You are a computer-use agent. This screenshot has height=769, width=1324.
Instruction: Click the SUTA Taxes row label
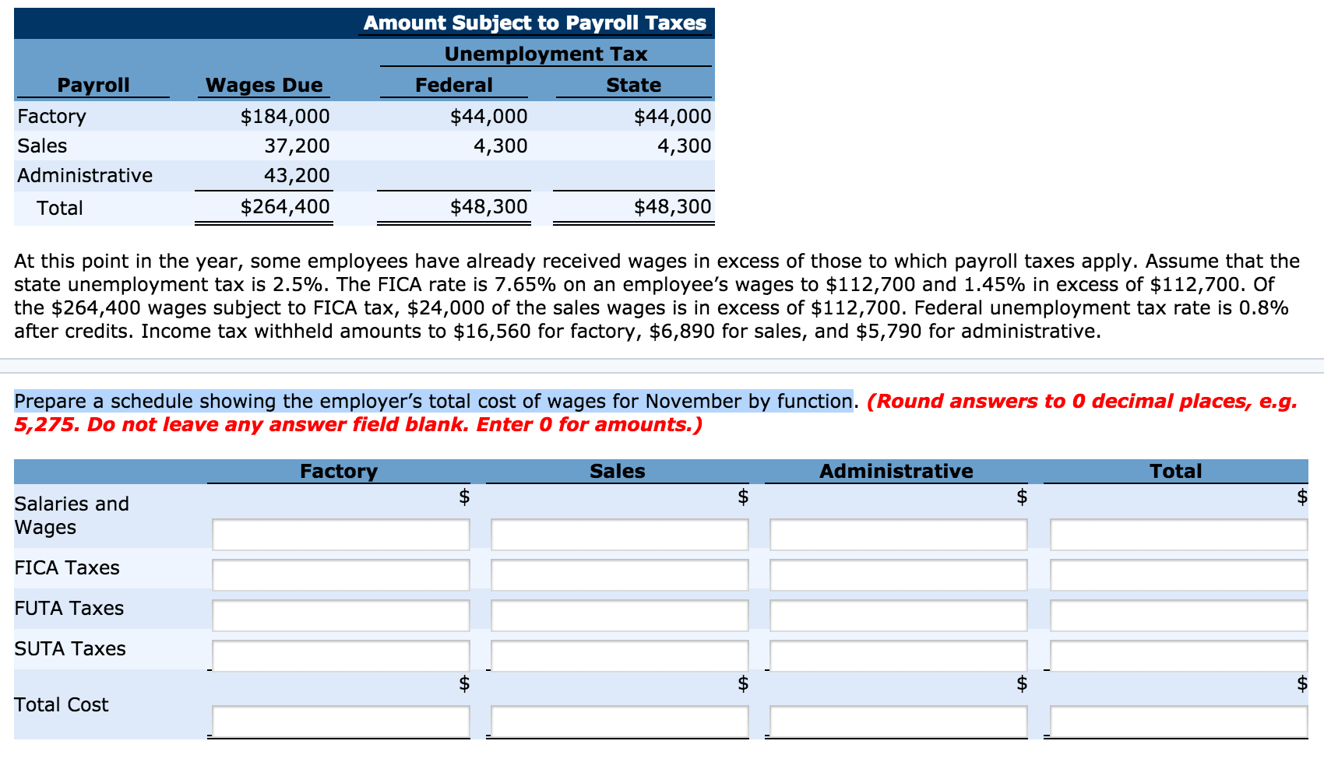(70, 649)
